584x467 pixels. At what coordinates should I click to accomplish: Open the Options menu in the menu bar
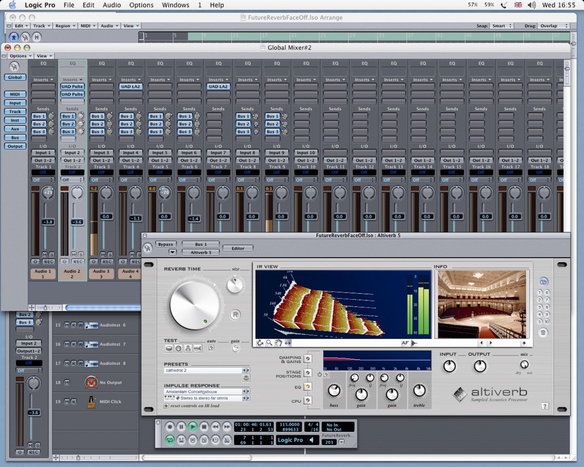(141, 5)
